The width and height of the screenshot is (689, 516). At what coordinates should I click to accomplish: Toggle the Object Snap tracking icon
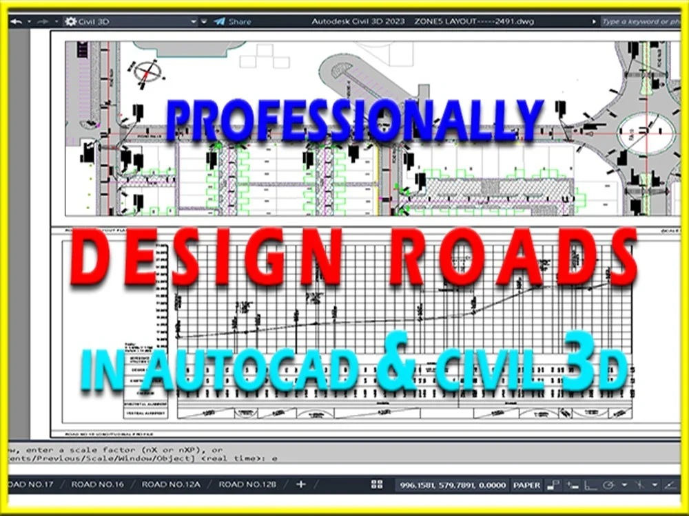pyautogui.click(x=641, y=484)
